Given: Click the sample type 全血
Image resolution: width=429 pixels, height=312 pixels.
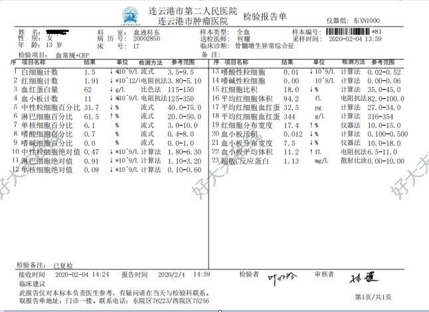Looking at the screenshot, I should (x=243, y=33).
